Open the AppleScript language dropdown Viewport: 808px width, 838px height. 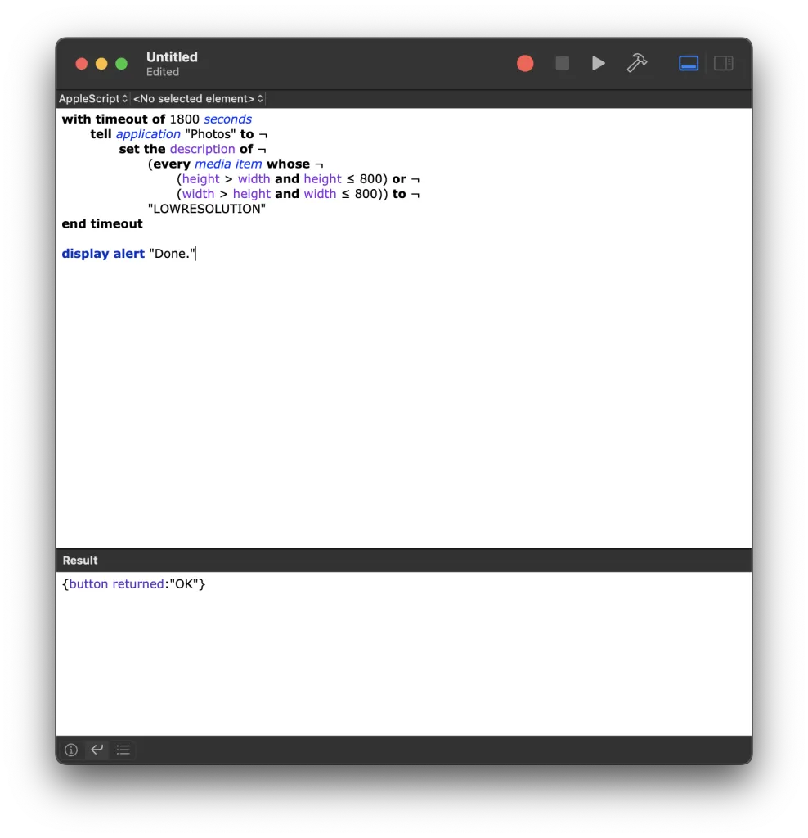pos(92,98)
